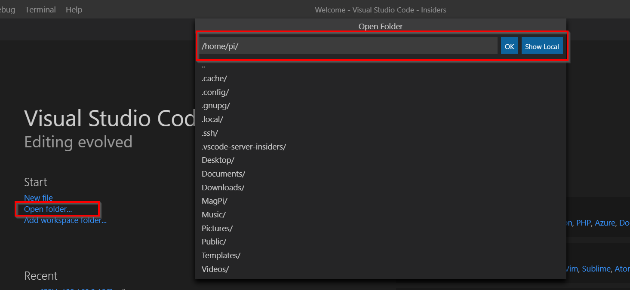Select the .ssh/ hidden folder
The width and height of the screenshot is (630, 290).
(x=209, y=133)
